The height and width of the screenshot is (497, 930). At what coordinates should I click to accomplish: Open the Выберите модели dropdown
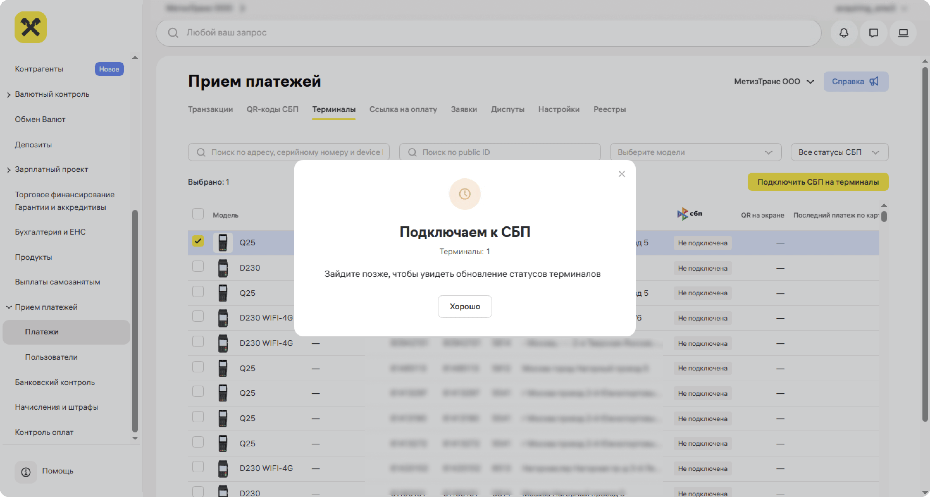click(x=695, y=152)
